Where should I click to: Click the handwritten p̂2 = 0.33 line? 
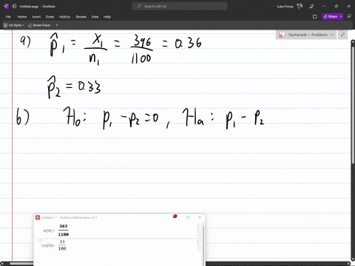pyautogui.click(x=74, y=87)
